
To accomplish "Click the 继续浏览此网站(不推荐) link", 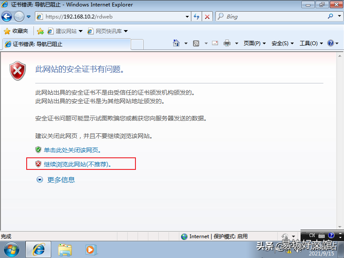I will [x=78, y=164].
